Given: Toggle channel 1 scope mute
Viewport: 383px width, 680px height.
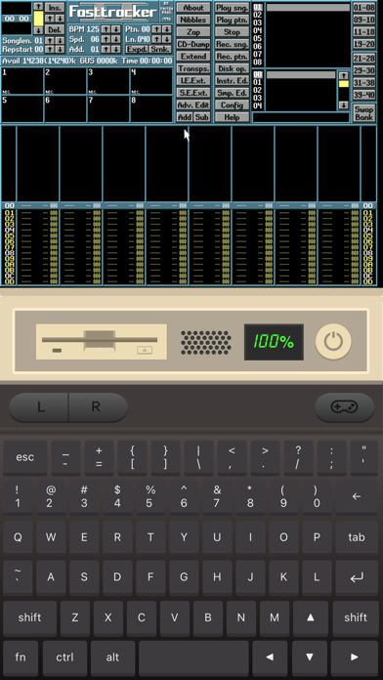Looking at the screenshot, I should pyautogui.click(x=22, y=81).
